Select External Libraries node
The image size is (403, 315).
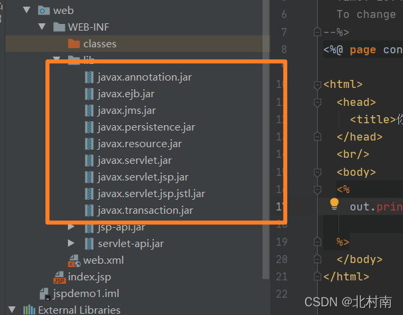point(79,310)
